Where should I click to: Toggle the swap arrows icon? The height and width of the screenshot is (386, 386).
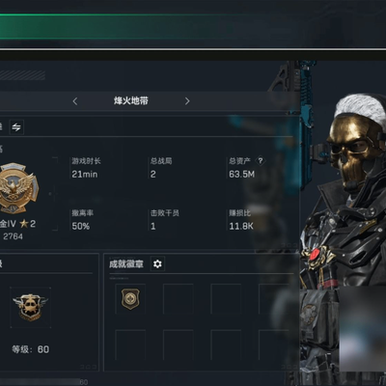[x=16, y=127]
